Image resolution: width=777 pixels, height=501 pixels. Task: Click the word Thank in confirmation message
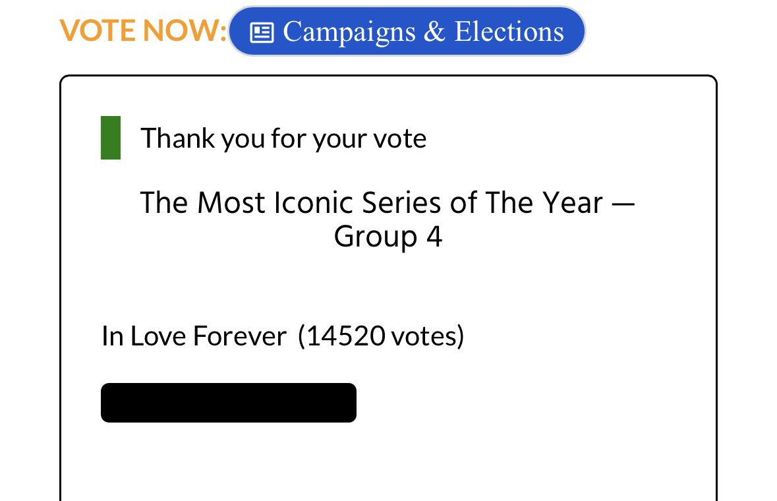tap(178, 138)
